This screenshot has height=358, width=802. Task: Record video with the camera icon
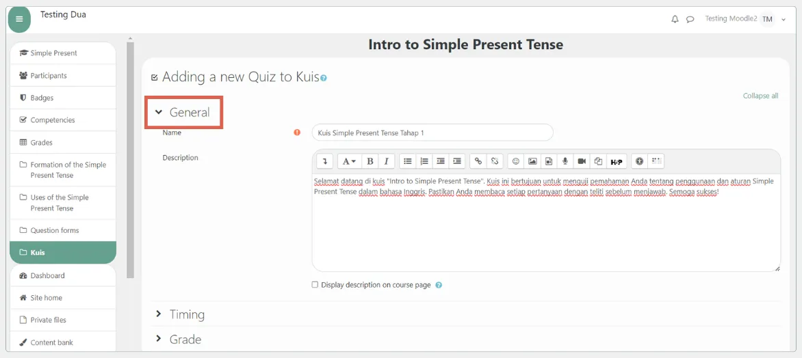tap(582, 161)
